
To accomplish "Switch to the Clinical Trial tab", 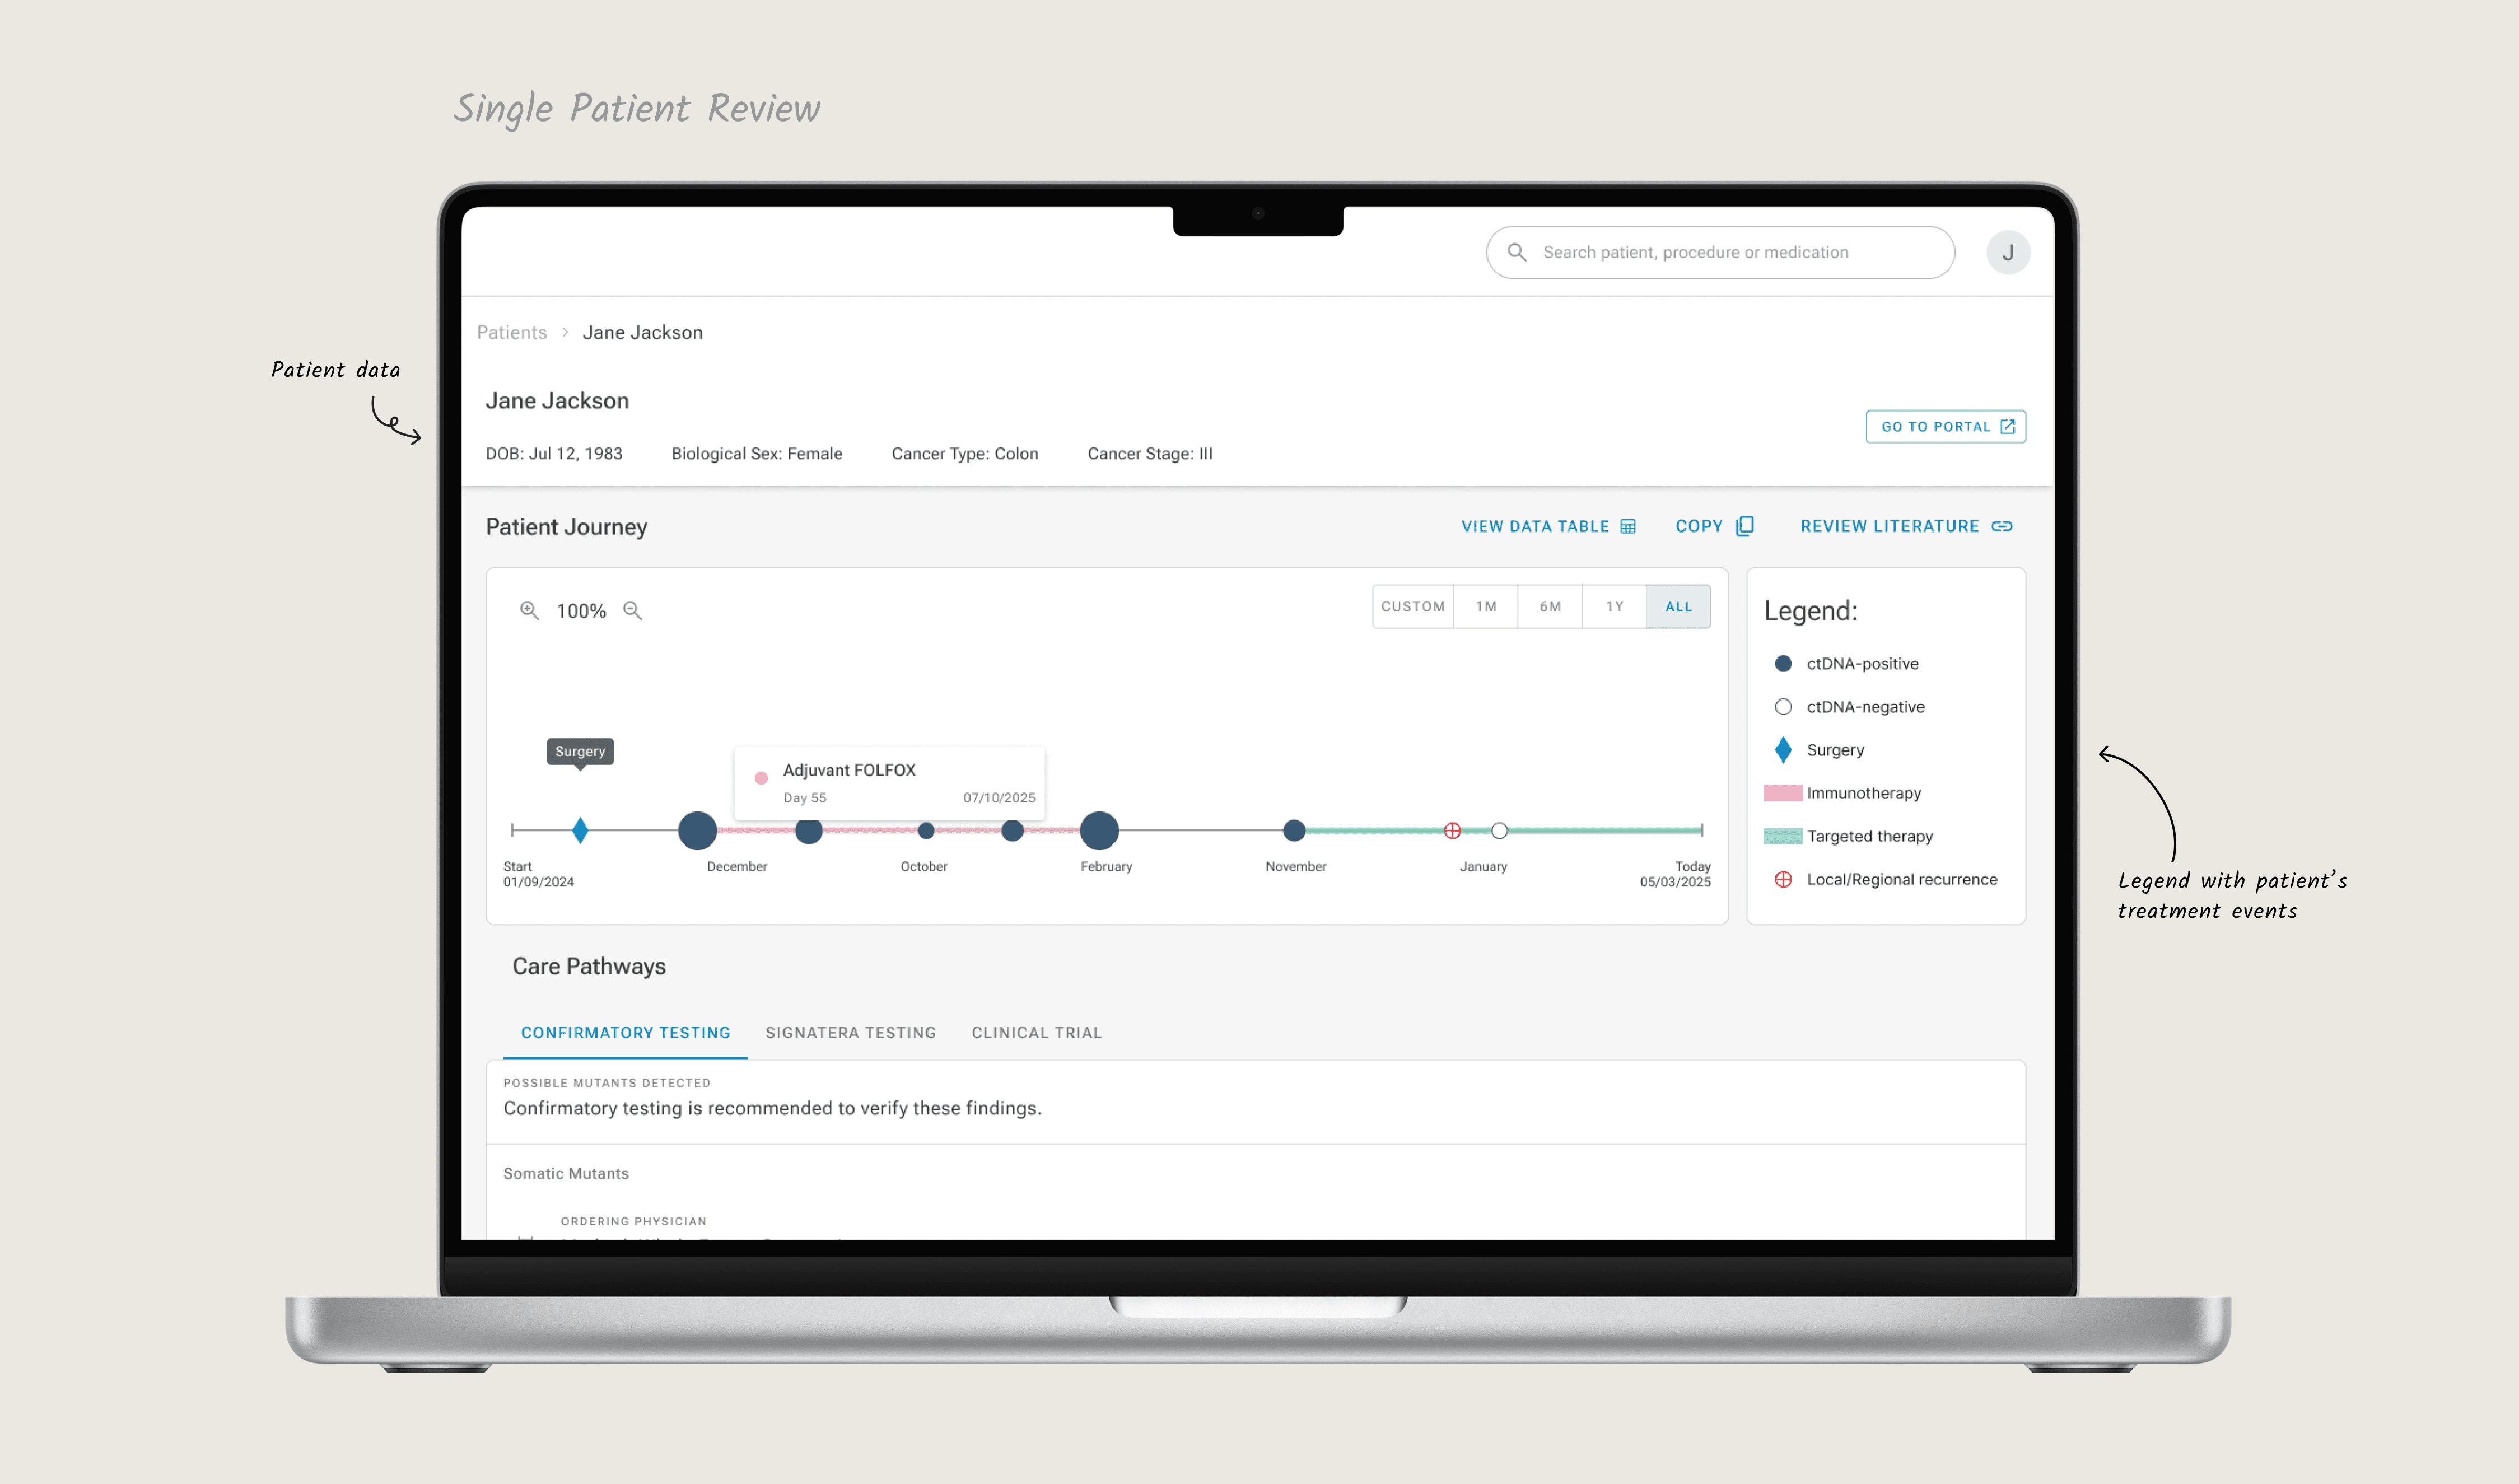I will 1036,1032.
